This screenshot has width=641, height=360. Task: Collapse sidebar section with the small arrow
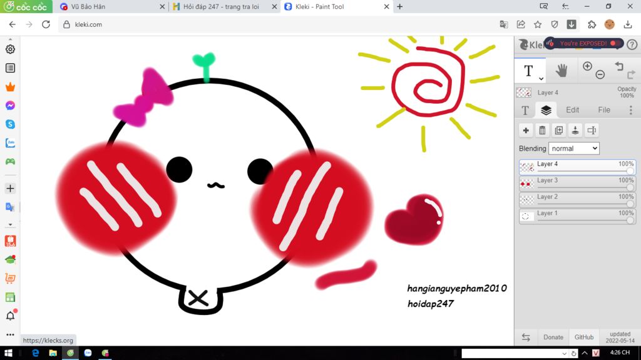tap(10, 225)
